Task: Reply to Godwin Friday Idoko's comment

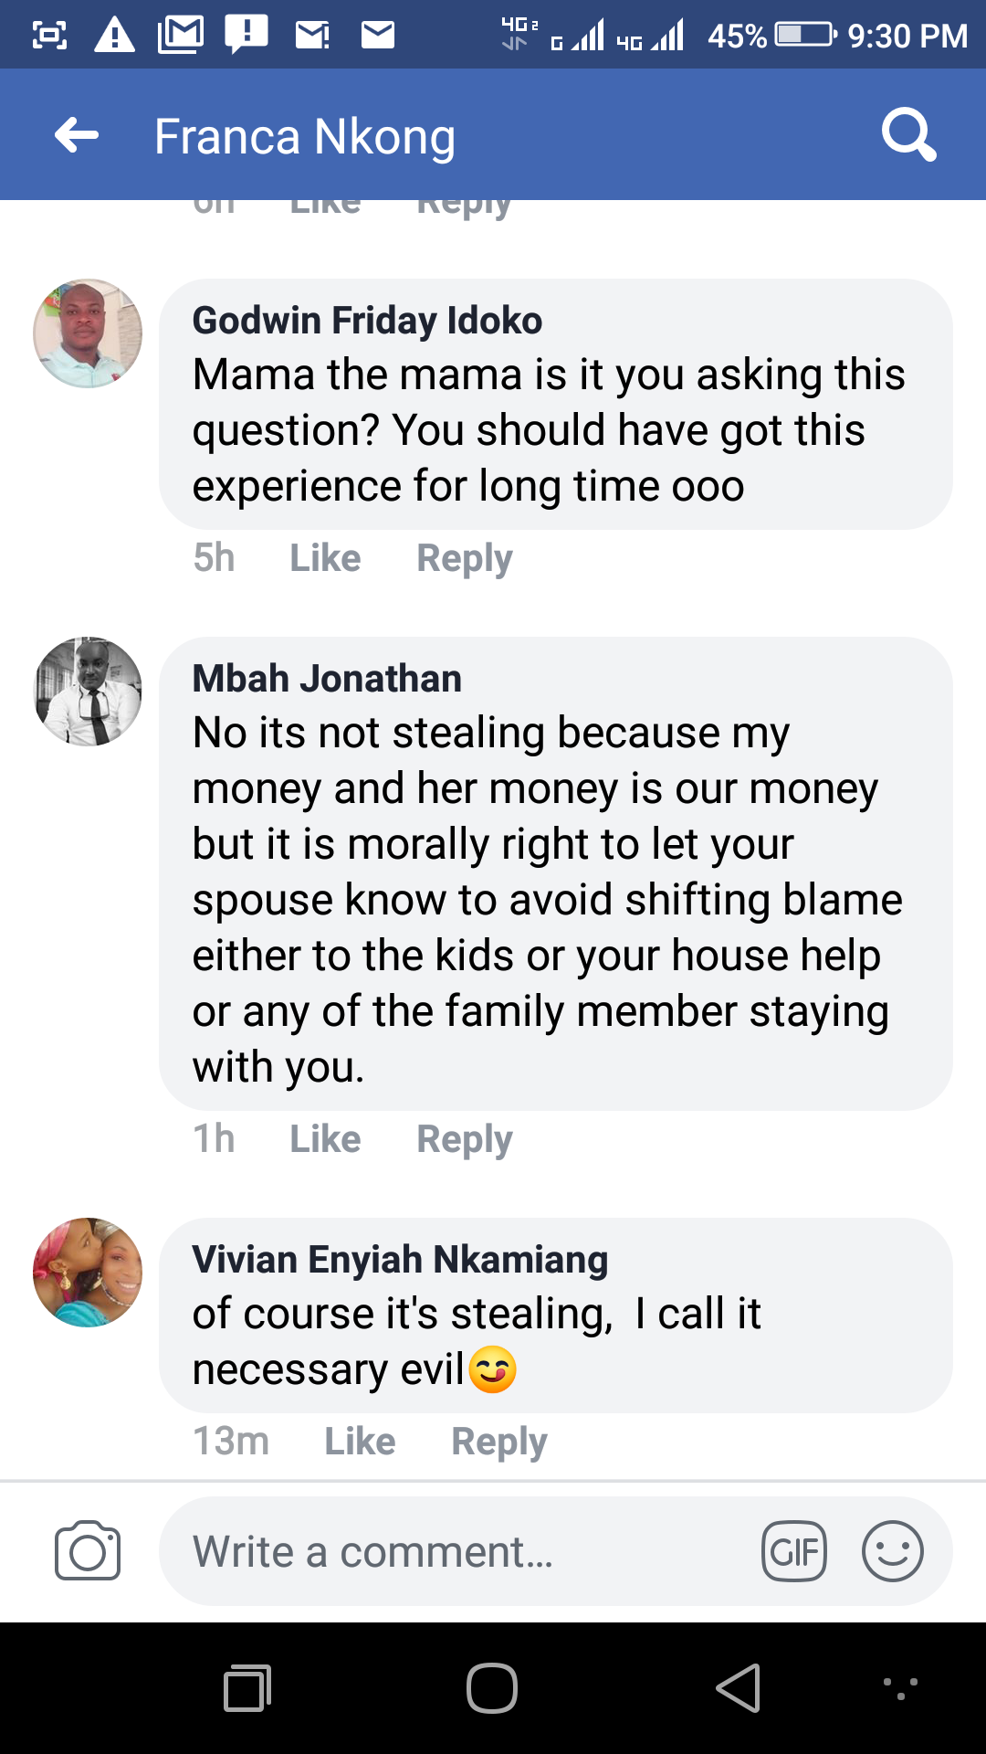Action: click(x=464, y=557)
